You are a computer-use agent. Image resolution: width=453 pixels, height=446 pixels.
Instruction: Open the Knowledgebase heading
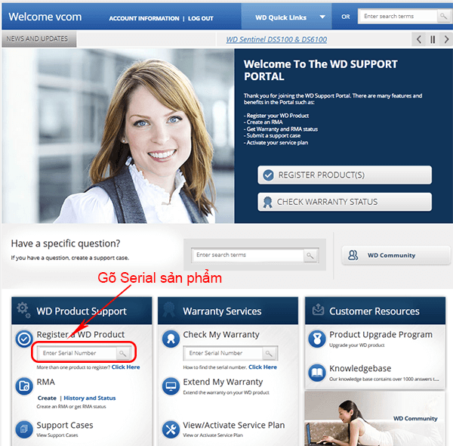tap(360, 368)
